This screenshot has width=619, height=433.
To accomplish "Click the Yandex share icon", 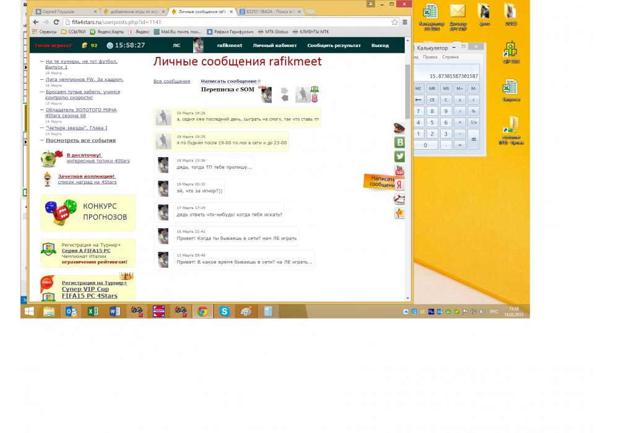I will coord(399,184).
